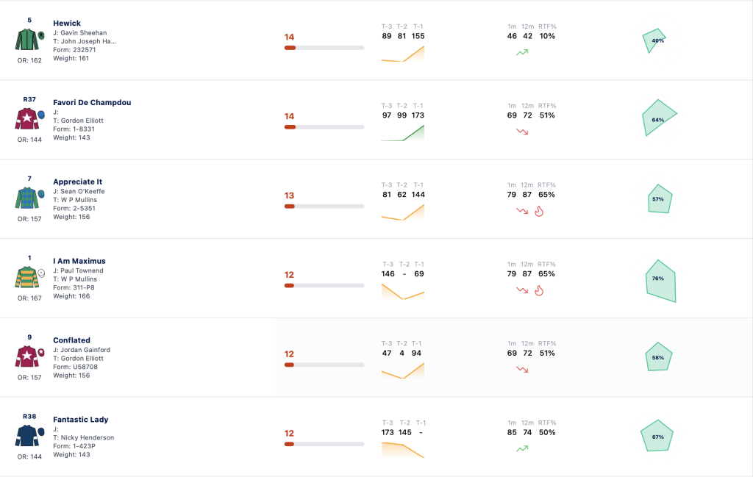Click Favori De Champdou's 64% radar chart

[x=659, y=118]
